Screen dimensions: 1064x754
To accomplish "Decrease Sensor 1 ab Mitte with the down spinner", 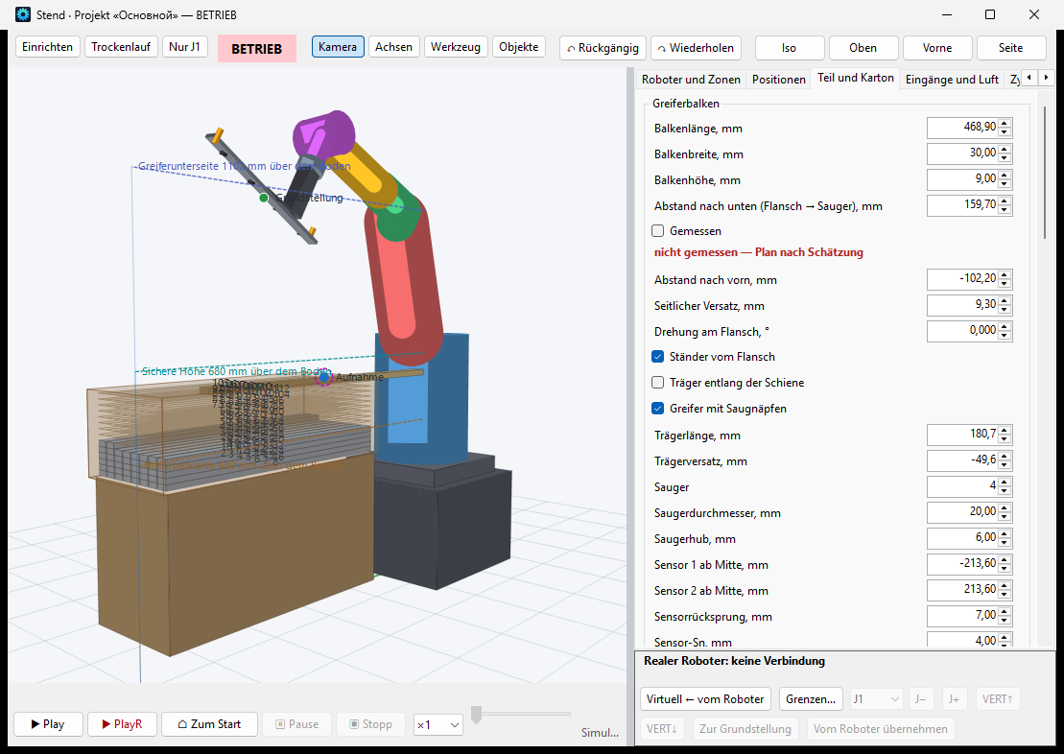I will [1005, 568].
